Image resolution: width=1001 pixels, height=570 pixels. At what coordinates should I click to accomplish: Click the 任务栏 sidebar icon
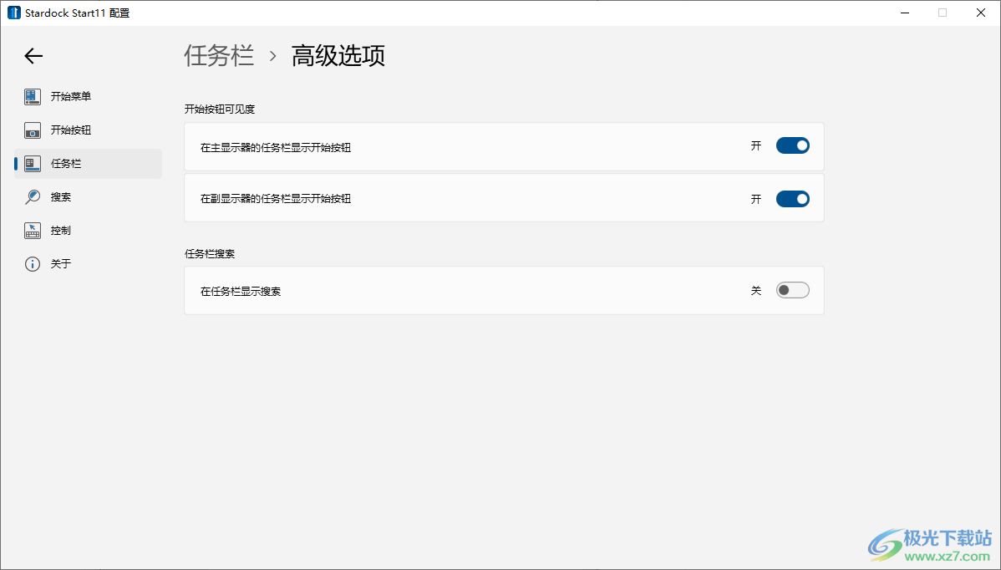click(x=33, y=164)
